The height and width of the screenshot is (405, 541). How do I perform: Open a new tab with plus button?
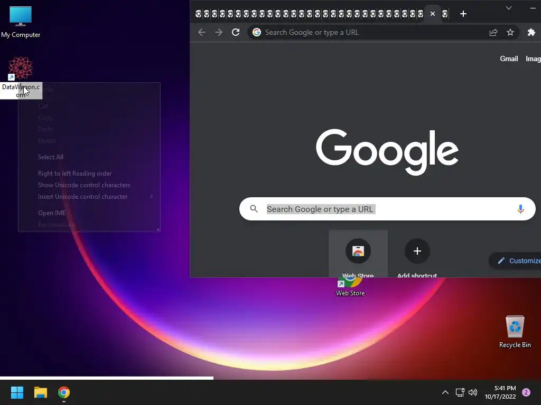(463, 14)
